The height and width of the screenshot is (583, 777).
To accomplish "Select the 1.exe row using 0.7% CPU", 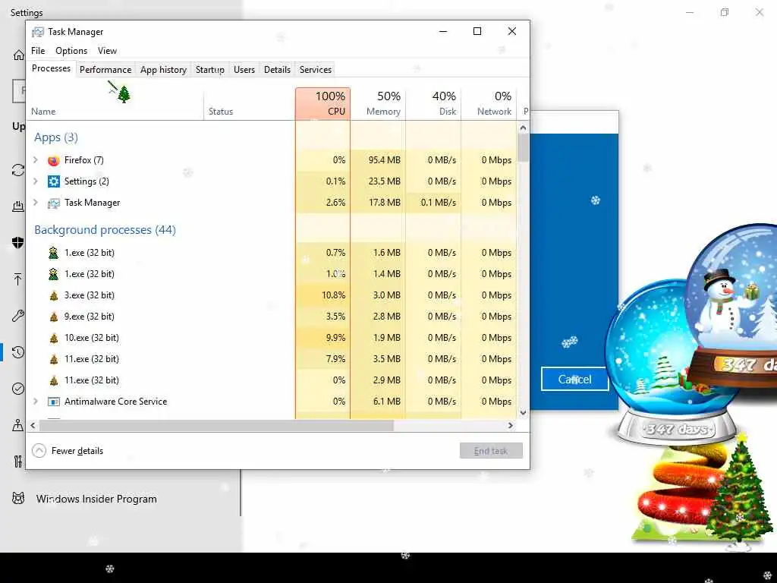I will click(272, 253).
